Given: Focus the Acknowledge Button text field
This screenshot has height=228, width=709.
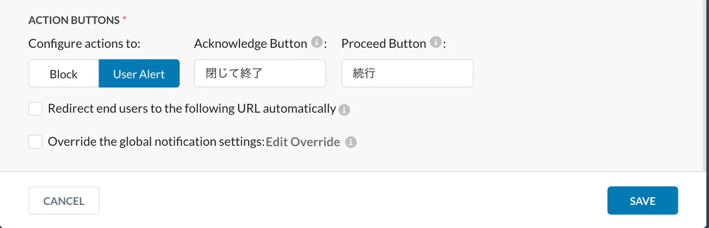Looking at the screenshot, I should click(x=260, y=74).
